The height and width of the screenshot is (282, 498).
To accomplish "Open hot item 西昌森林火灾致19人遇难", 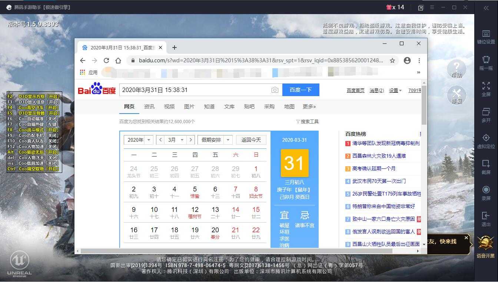I will 379,156.
